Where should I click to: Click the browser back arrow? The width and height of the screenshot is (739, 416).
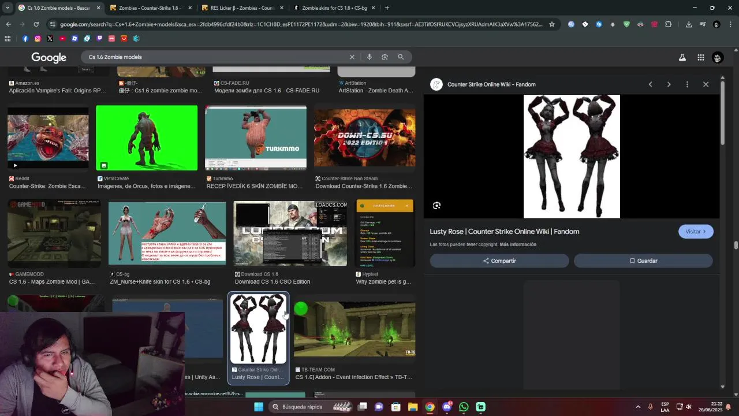[8, 24]
